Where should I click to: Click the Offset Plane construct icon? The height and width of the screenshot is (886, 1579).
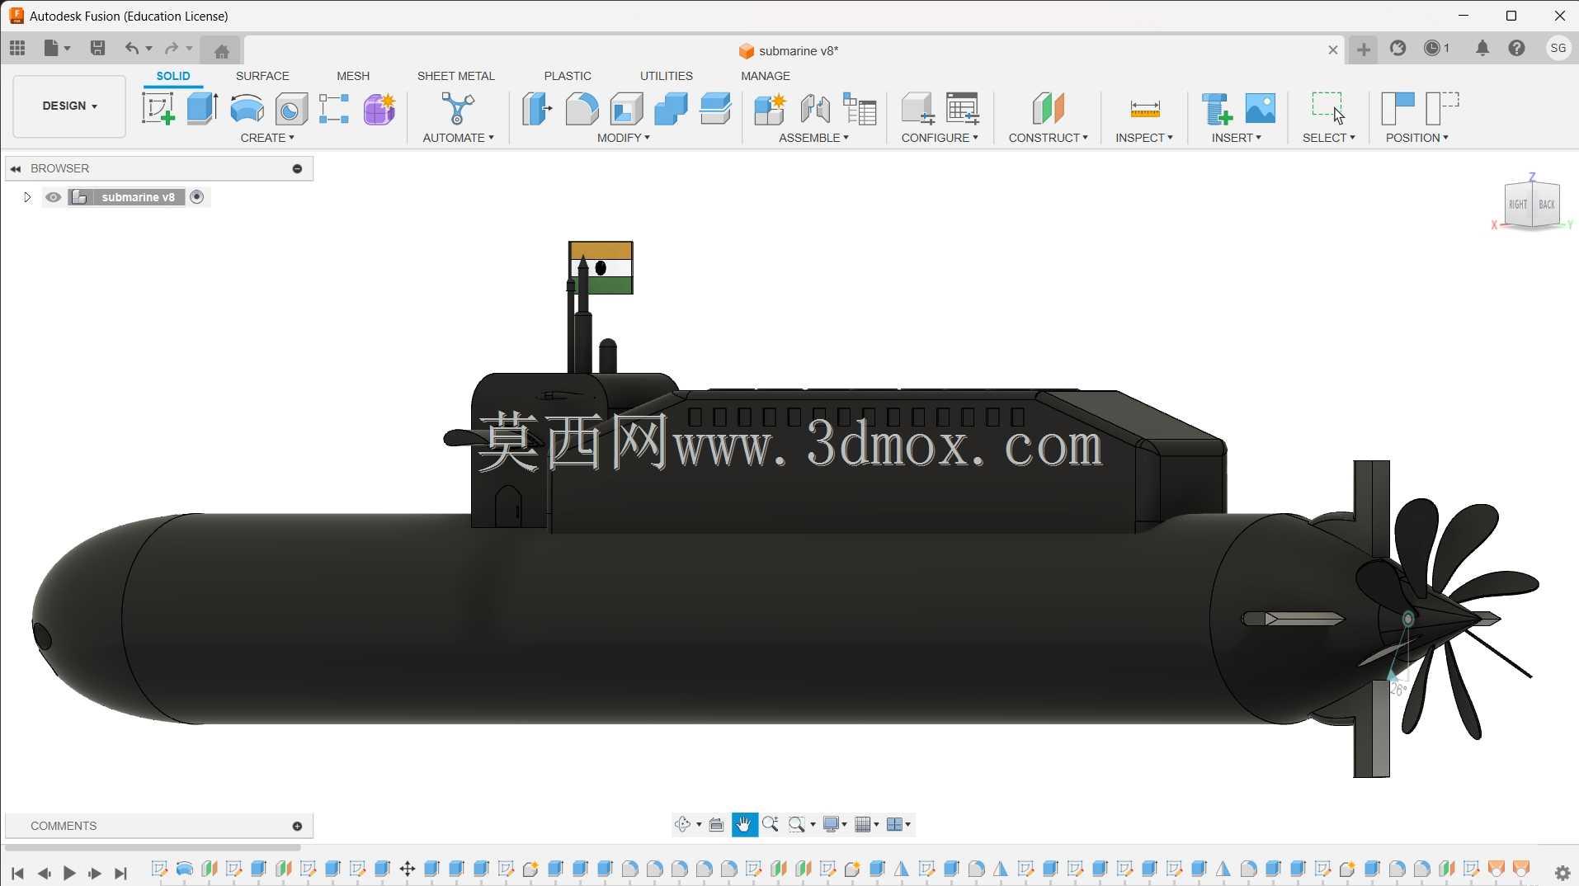pos(1049,108)
